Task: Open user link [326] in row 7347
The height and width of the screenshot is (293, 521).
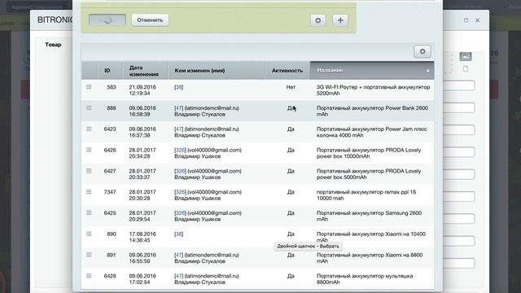Action: 180,192
